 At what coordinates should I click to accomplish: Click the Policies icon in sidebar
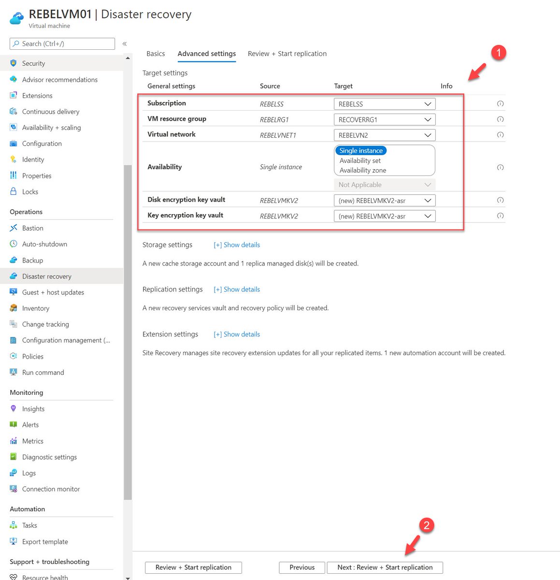point(14,356)
